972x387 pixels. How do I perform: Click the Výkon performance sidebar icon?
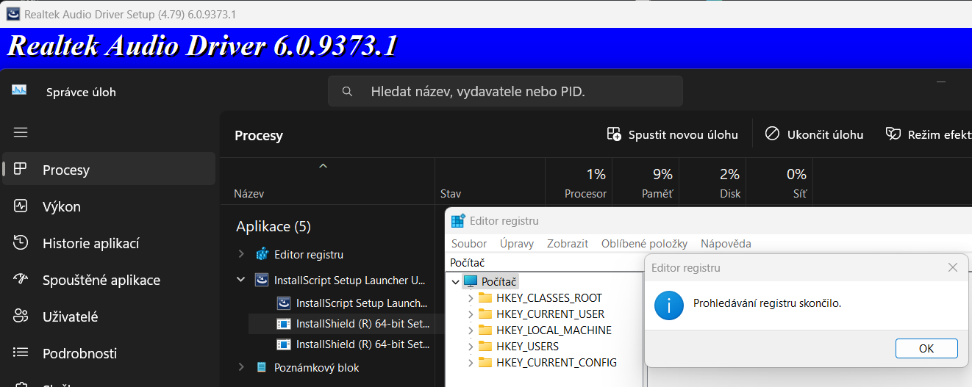tap(21, 206)
